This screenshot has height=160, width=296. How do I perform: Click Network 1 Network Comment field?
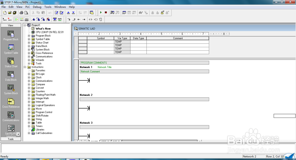pyautogui.click(x=144, y=71)
